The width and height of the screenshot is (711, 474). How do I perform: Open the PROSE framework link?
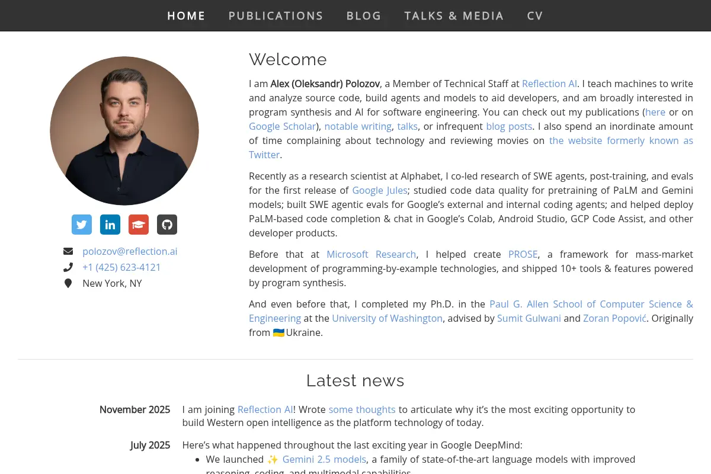(x=523, y=254)
